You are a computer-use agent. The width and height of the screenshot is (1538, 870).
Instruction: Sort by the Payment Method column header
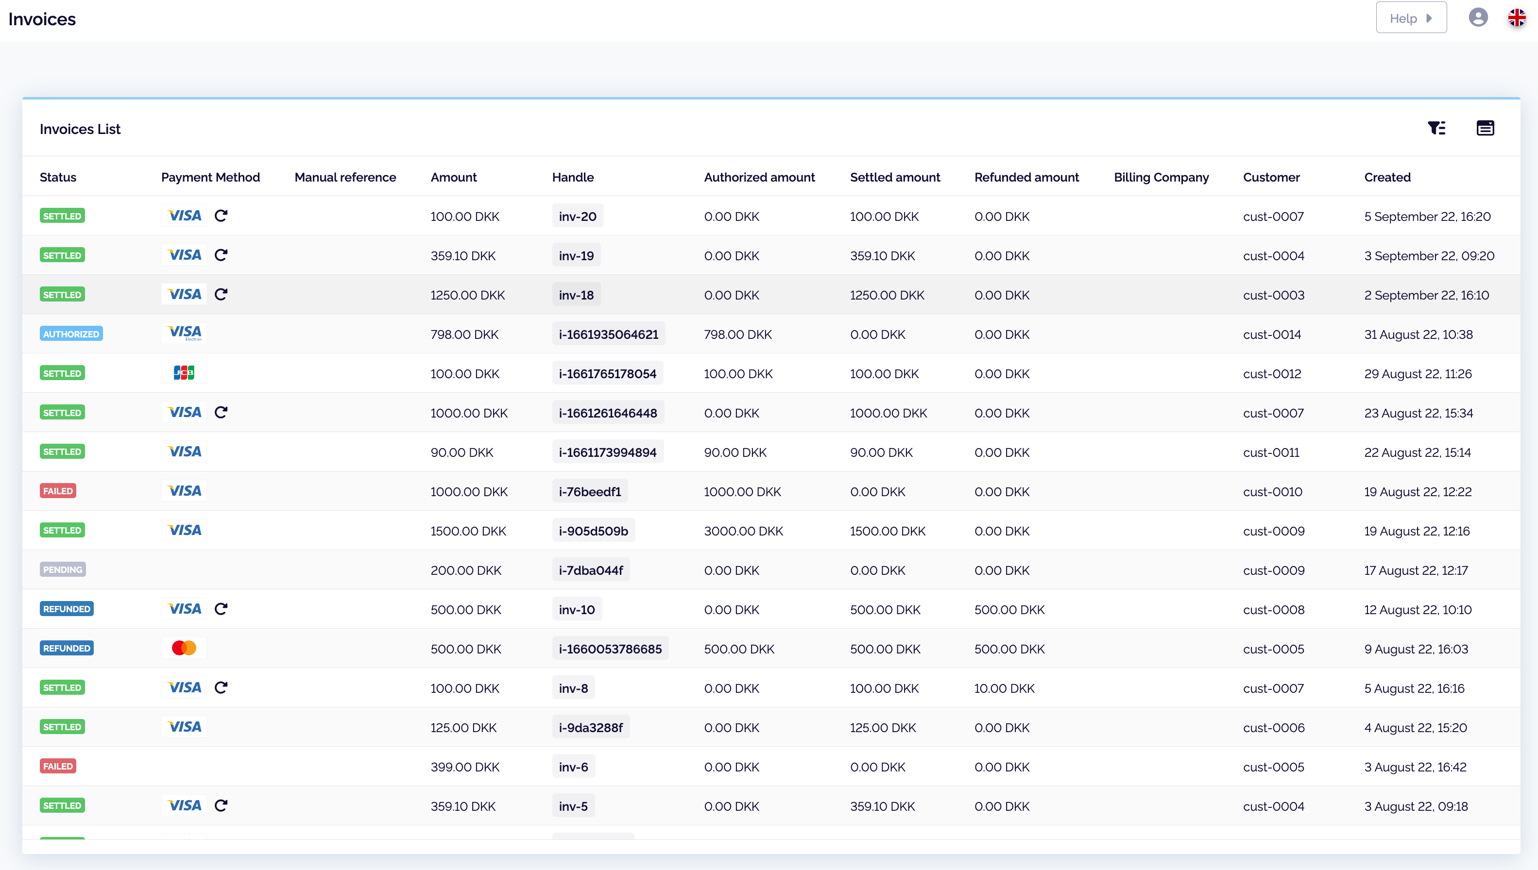[210, 178]
